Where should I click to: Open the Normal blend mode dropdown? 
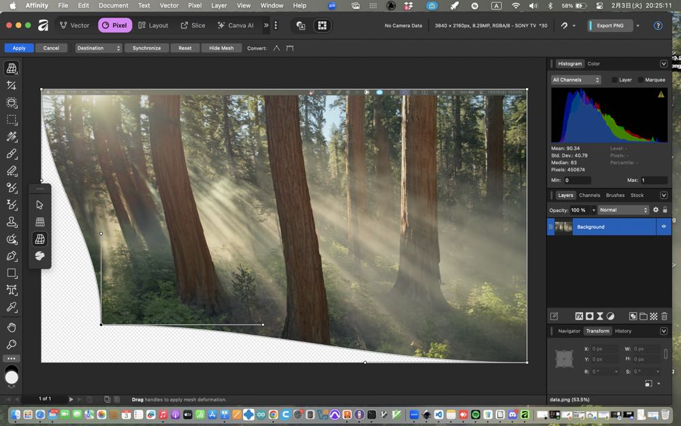click(623, 210)
